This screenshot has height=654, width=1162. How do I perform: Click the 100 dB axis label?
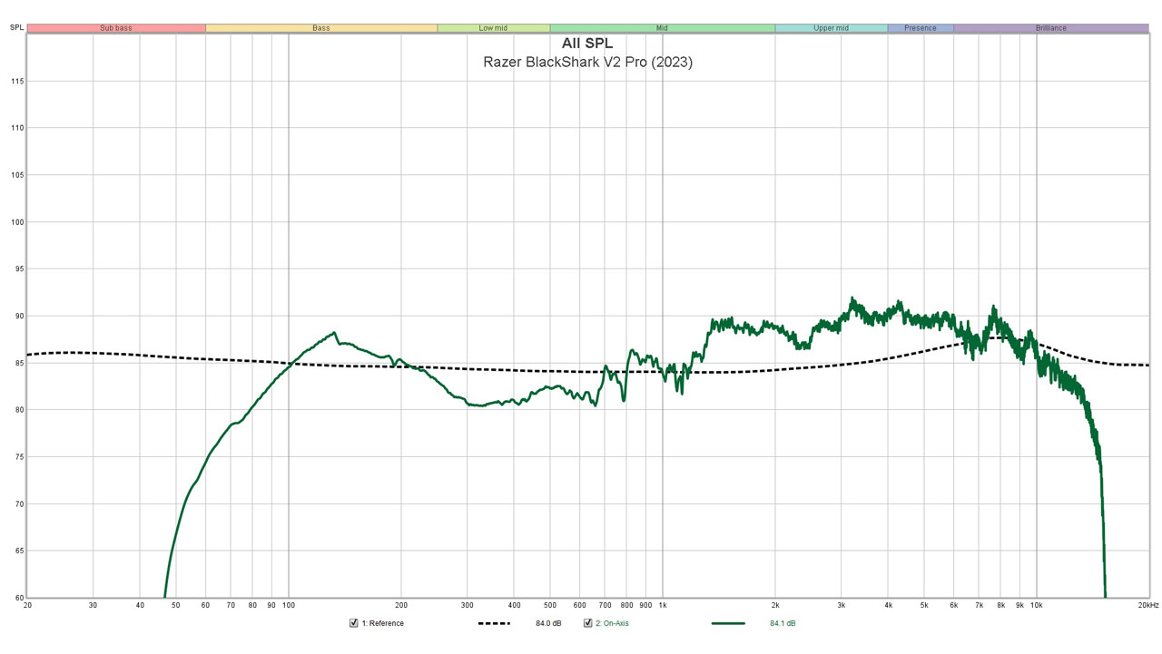(18, 222)
